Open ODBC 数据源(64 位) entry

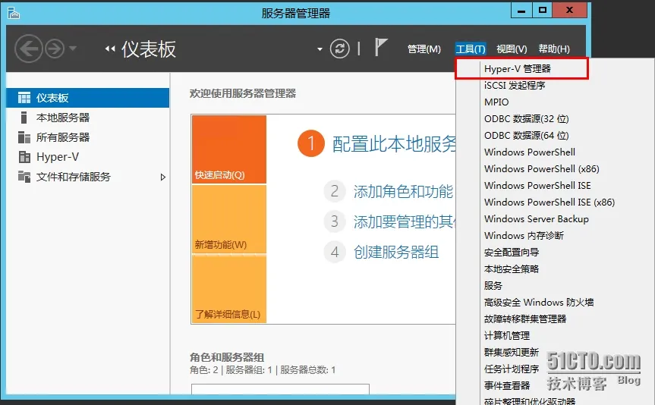(x=526, y=135)
